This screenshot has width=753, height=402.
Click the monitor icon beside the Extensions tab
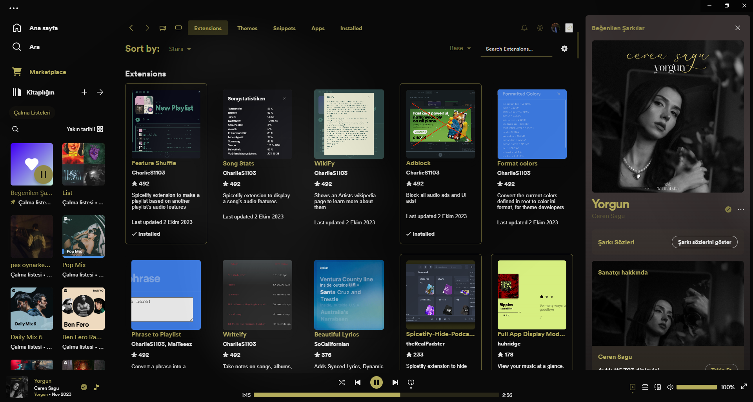tap(178, 28)
